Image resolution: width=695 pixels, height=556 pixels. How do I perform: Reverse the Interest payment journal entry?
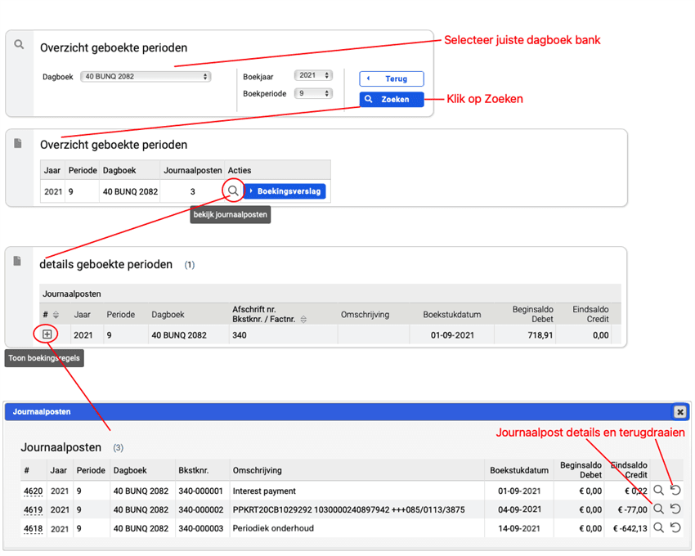point(675,490)
